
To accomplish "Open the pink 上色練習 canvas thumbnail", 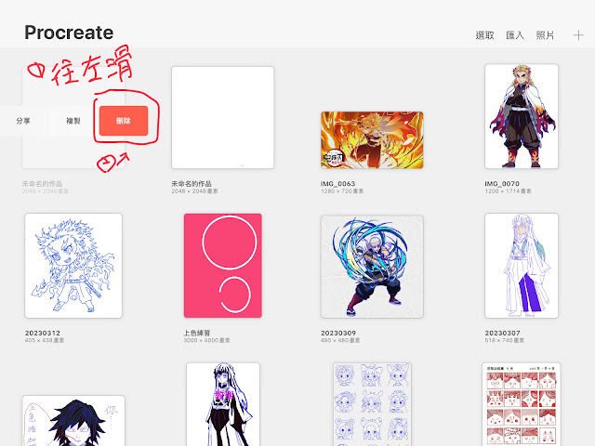I will pyautogui.click(x=223, y=266).
